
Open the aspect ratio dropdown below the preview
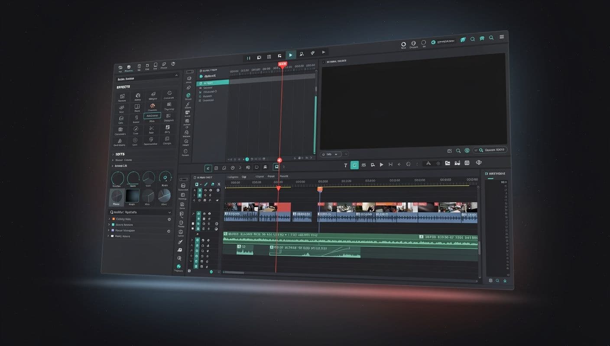click(331, 154)
